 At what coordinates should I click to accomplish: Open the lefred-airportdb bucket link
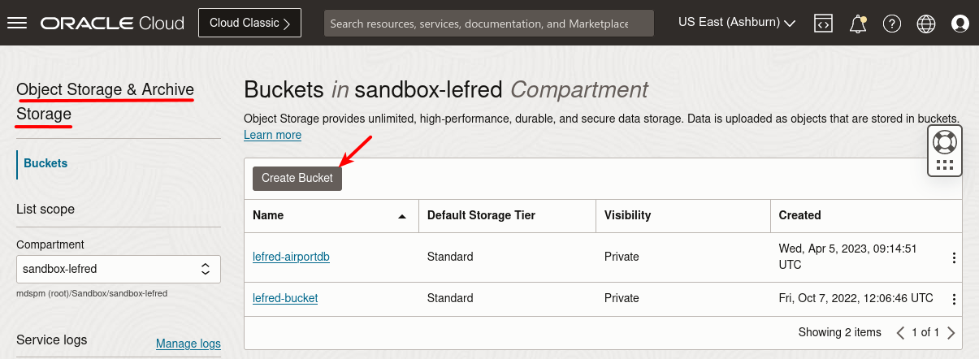coord(291,257)
